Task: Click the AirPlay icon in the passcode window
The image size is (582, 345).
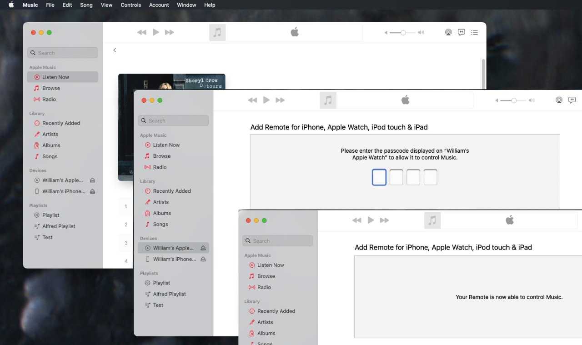Action: [559, 100]
